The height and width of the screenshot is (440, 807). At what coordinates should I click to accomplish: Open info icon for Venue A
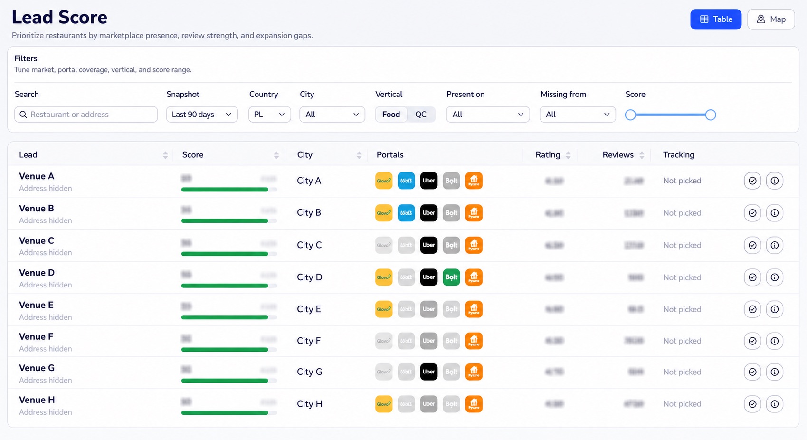[x=775, y=181]
